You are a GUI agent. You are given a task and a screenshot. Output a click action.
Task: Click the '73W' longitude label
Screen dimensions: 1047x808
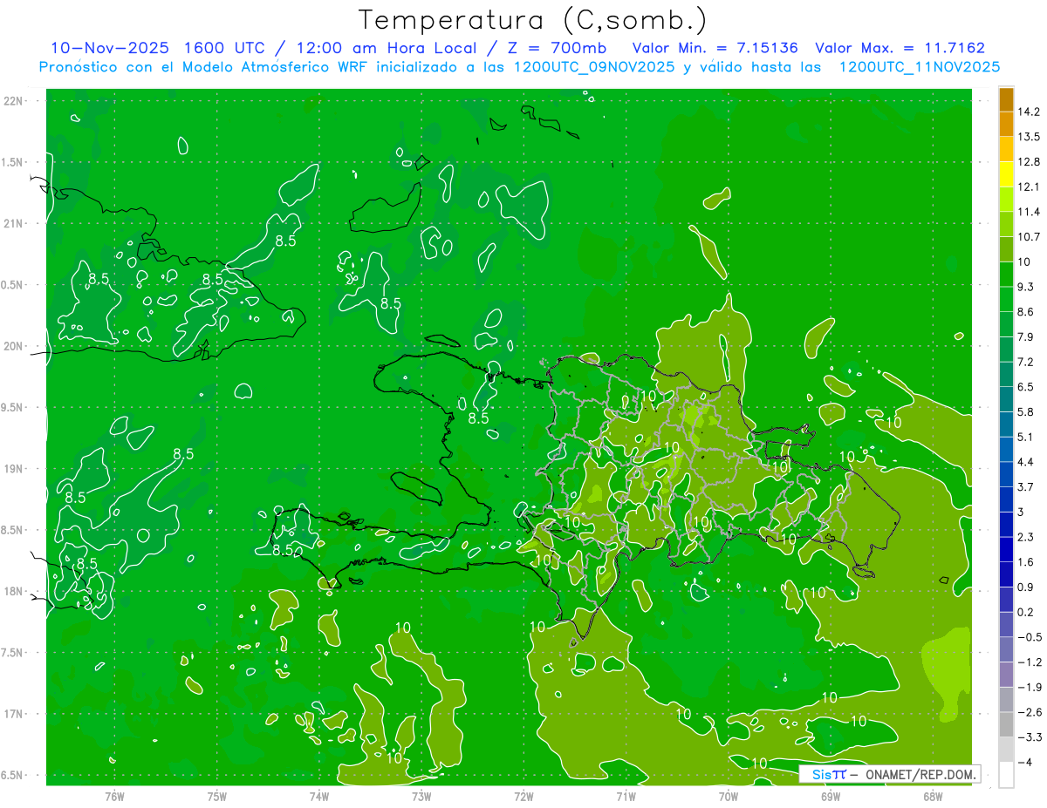point(421,796)
